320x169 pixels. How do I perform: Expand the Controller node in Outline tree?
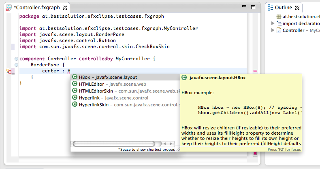pos(273,30)
